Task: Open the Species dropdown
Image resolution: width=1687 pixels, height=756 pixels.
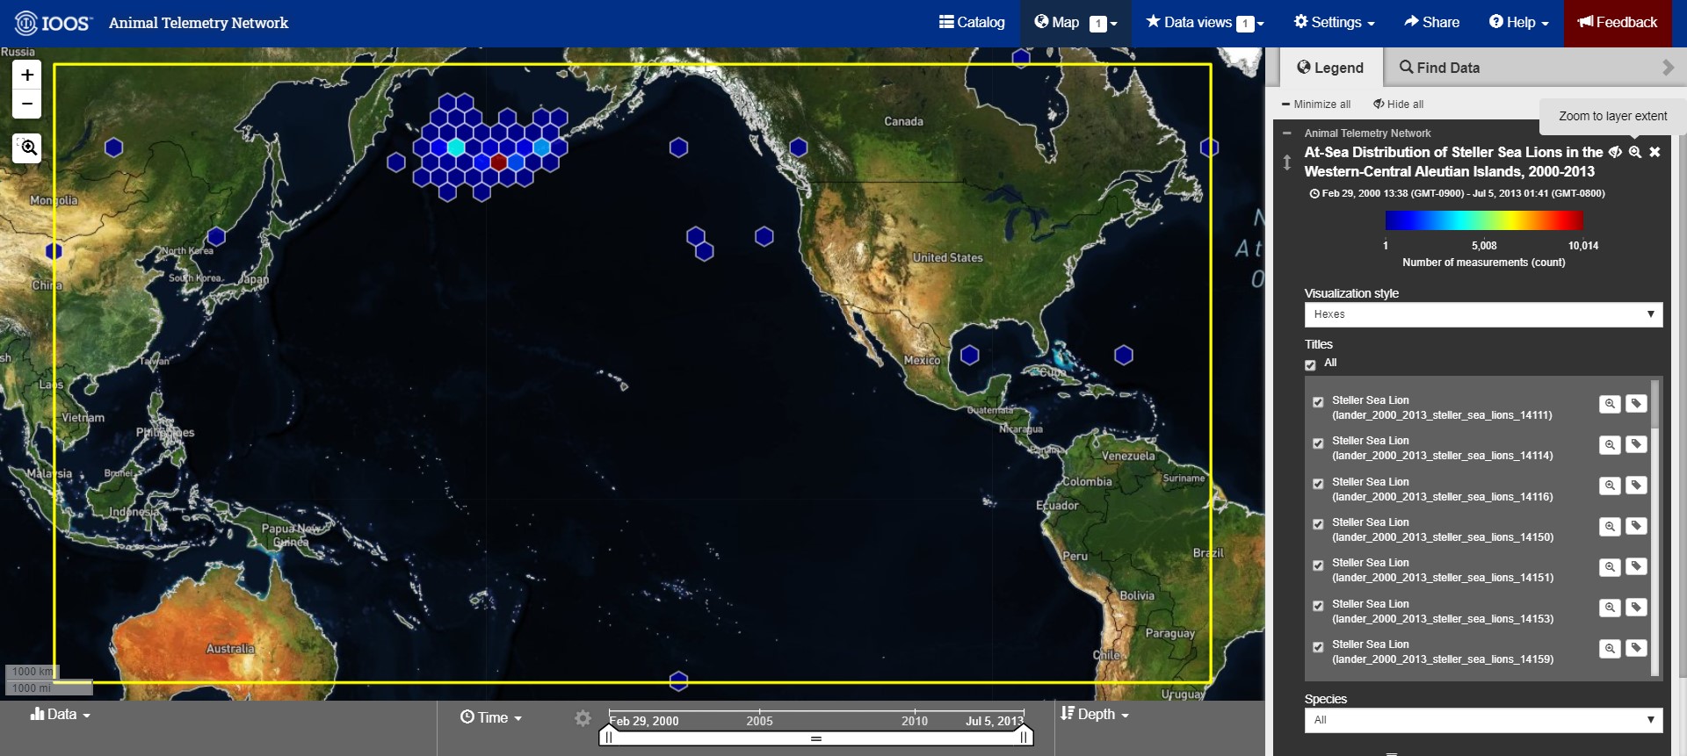Action: coord(1483,720)
